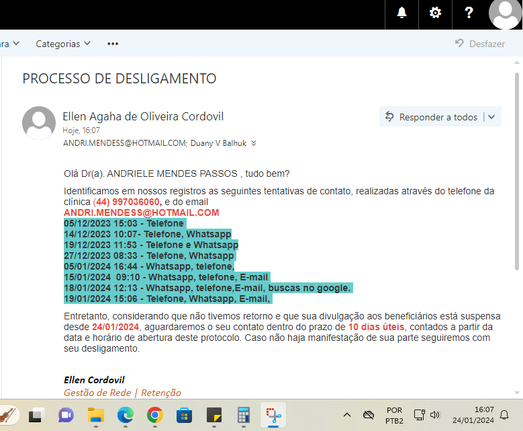The image size is (523, 431).
Task: Click the Desfazer undo button
Action: pyautogui.click(x=479, y=44)
